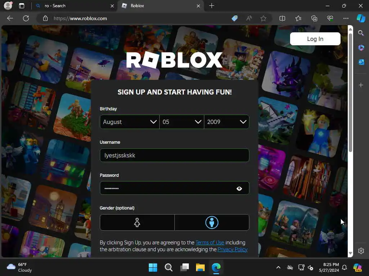Image resolution: width=369 pixels, height=276 pixels.
Task: Open clock showing 8:25 PM
Action: [x=329, y=267]
